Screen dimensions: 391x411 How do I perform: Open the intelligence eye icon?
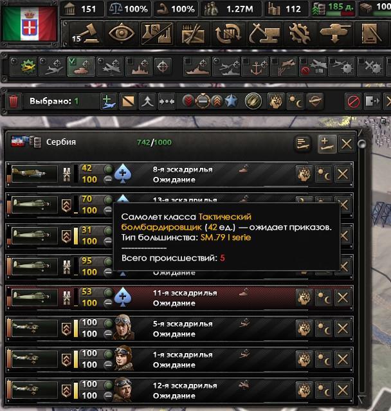tap(122, 33)
